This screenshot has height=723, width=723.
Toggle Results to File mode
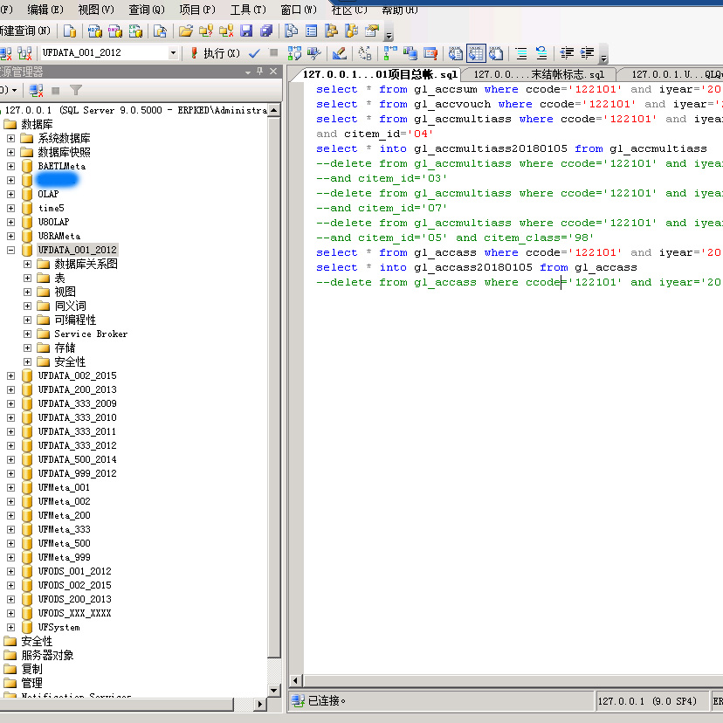[x=495, y=53]
